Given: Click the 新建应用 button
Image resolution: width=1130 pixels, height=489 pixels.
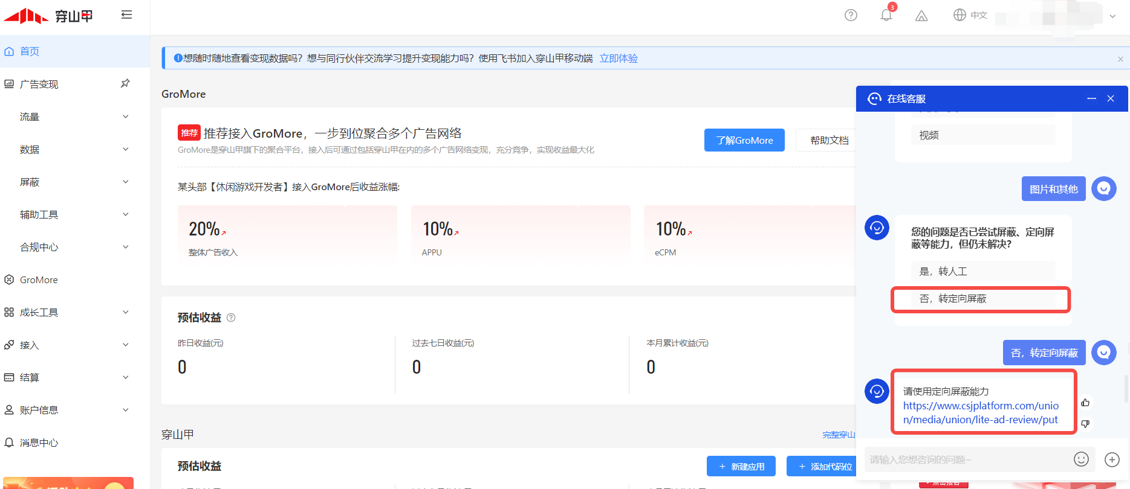Looking at the screenshot, I should 741,466.
